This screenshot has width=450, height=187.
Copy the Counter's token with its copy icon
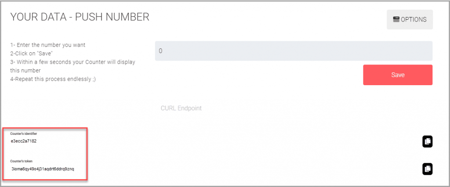(x=427, y=169)
